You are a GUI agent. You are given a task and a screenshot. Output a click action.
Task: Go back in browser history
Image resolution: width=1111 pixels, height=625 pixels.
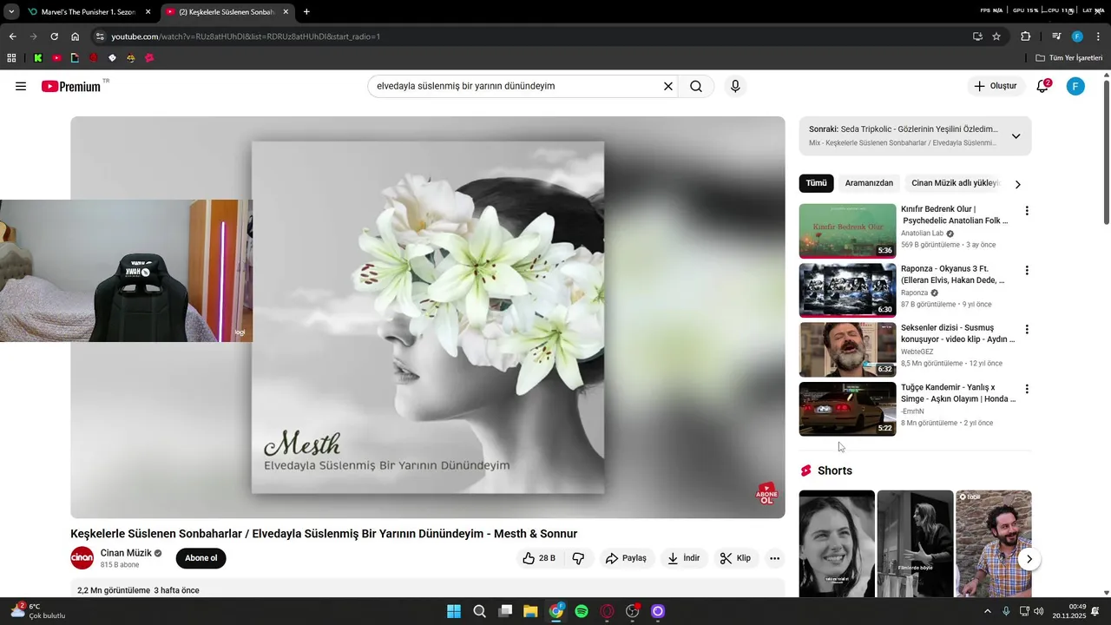click(x=12, y=36)
